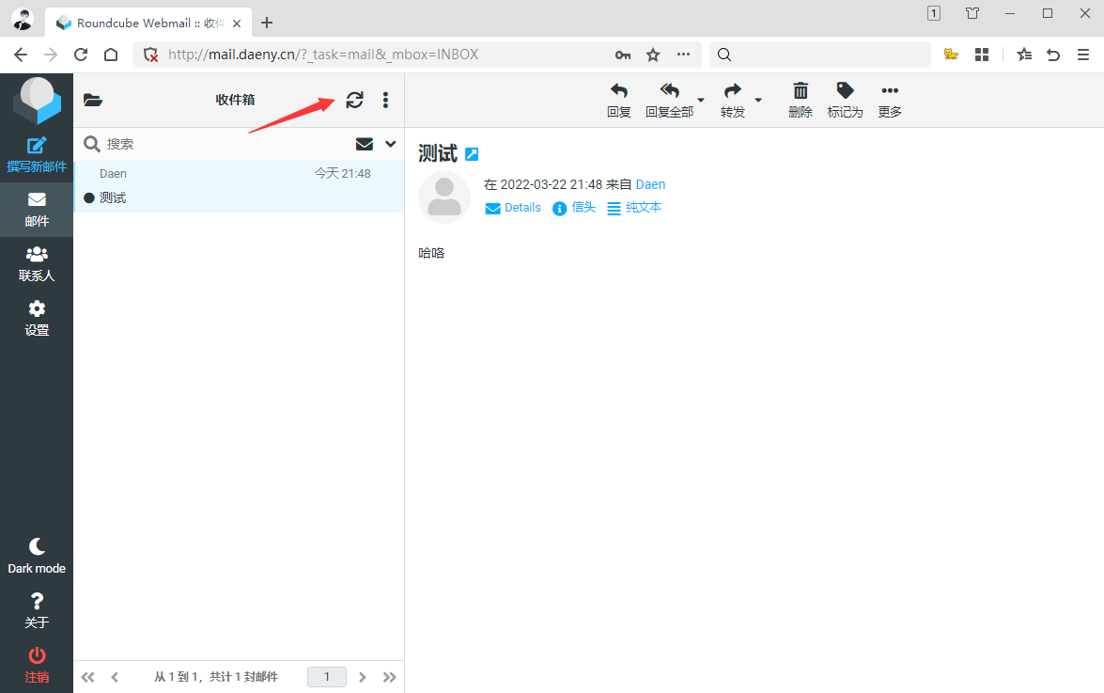1104x693 pixels.
Task: Expand the Forward dropdown arrow
Action: 758,100
